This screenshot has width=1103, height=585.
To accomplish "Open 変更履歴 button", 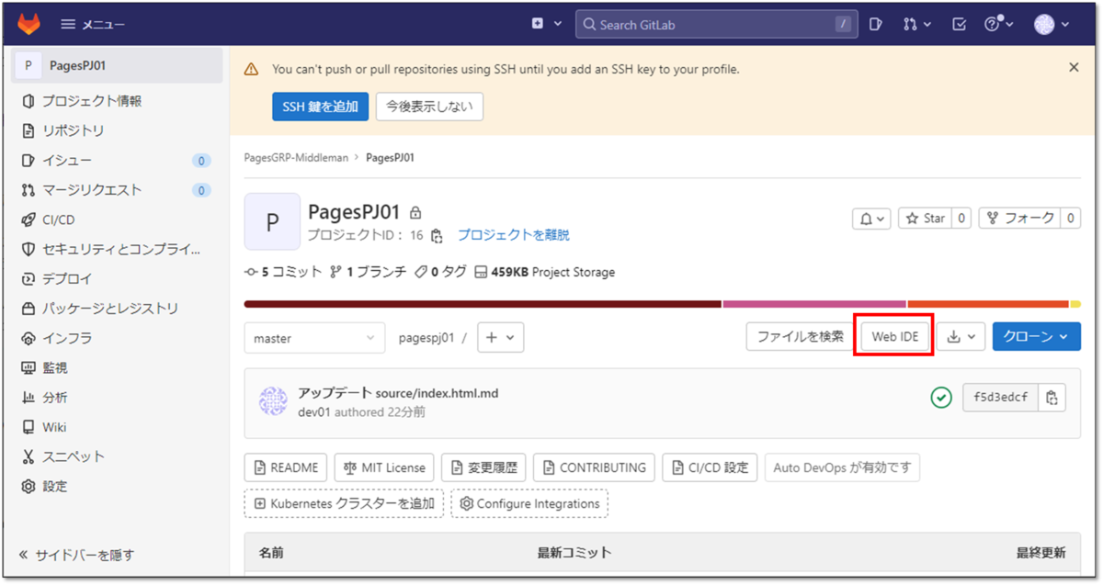I will [483, 467].
